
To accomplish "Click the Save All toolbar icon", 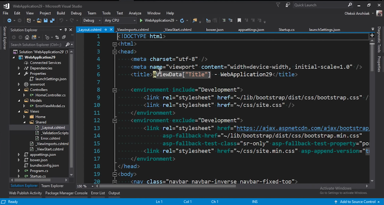I will [52, 21].
